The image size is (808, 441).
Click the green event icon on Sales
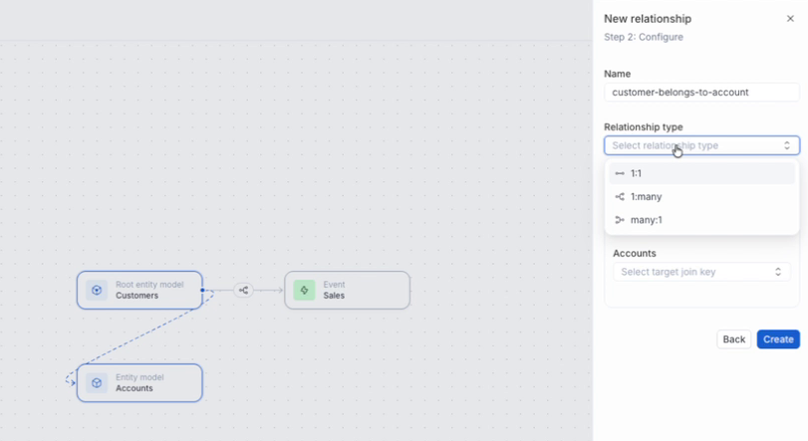[x=304, y=291]
